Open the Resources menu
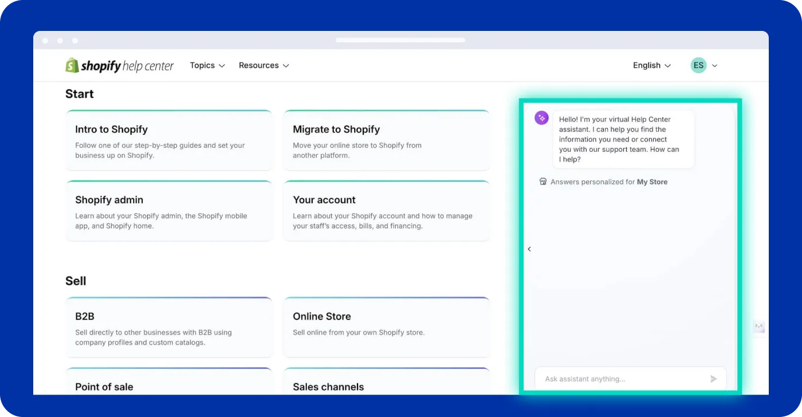 (x=258, y=65)
